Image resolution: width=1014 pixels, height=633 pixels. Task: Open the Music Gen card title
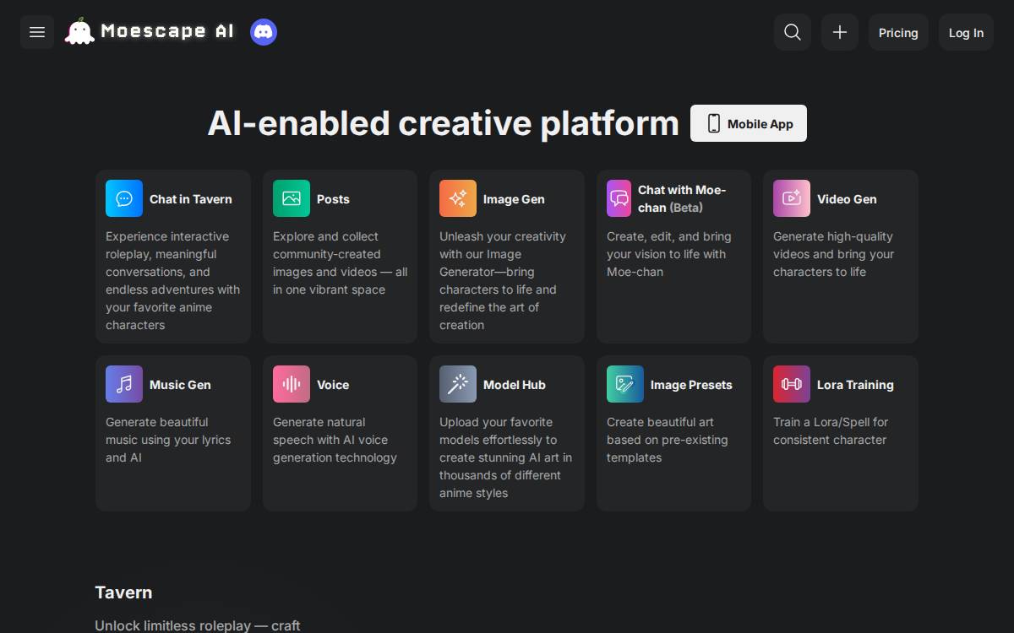[180, 385]
